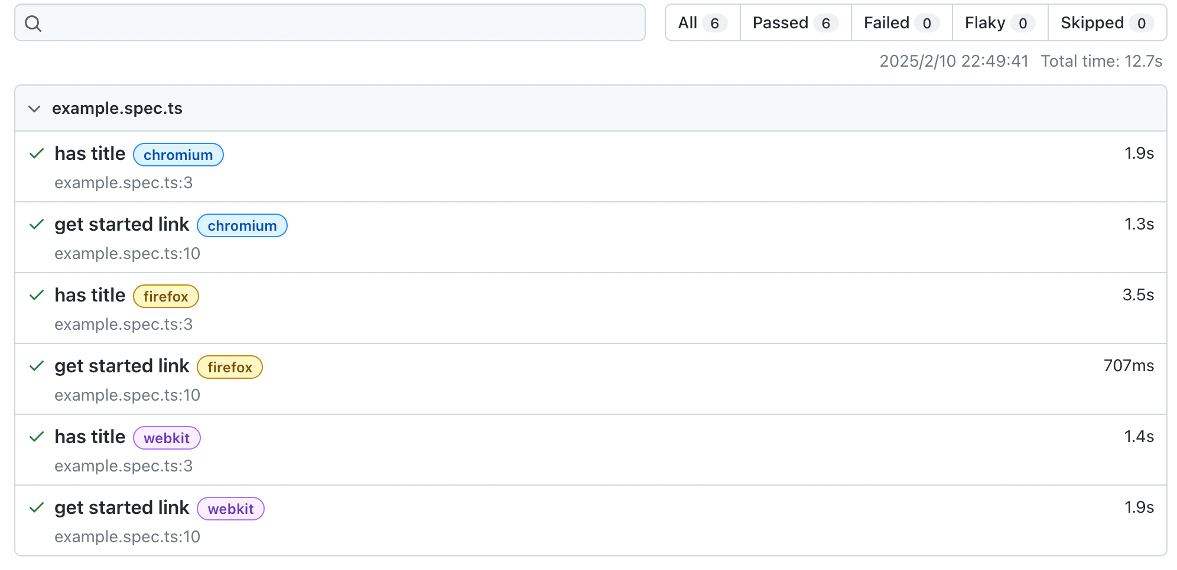Image resolution: width=1177 pixels, height=570 pixels.
Task: Click the chromium badge on get started link
Action: click(242, 225)
